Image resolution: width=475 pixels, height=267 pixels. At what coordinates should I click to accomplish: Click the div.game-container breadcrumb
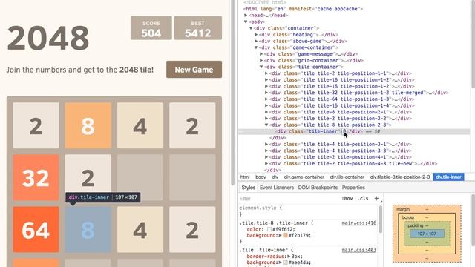pyautogui.click(x=304, y=177)
